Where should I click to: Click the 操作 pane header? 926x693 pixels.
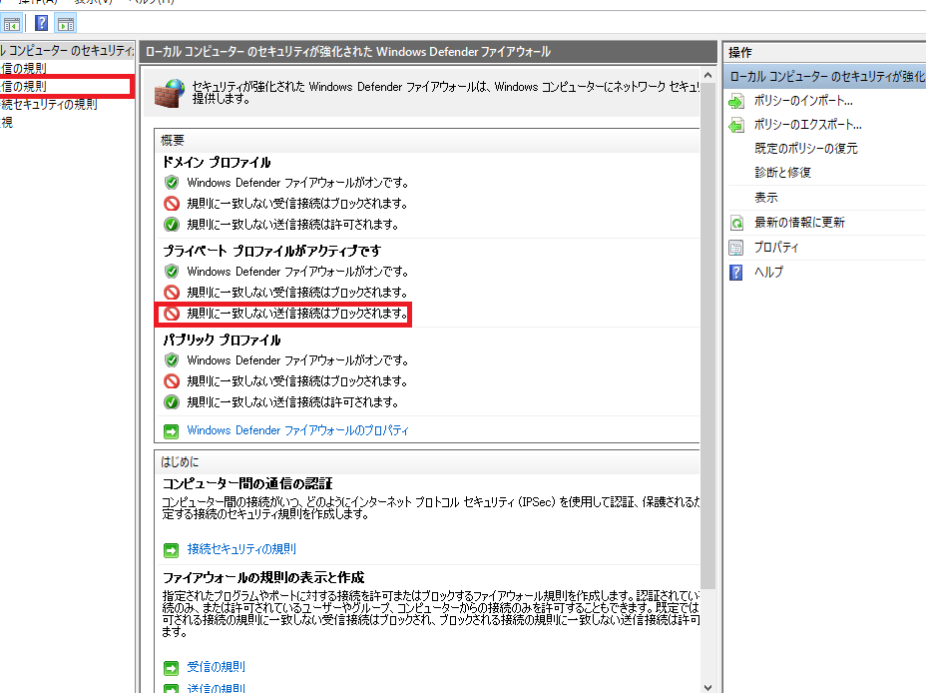pyautogui.click(x=825, y=53)
